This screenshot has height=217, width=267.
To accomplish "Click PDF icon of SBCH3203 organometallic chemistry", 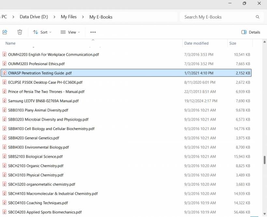I will 5,184.
